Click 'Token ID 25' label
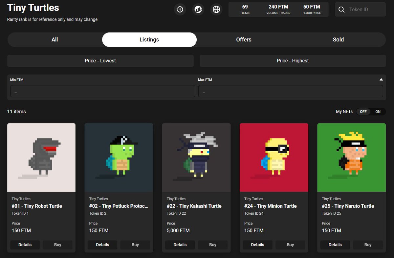This screenshot has width=394, height=258. [x=331, y=213]
